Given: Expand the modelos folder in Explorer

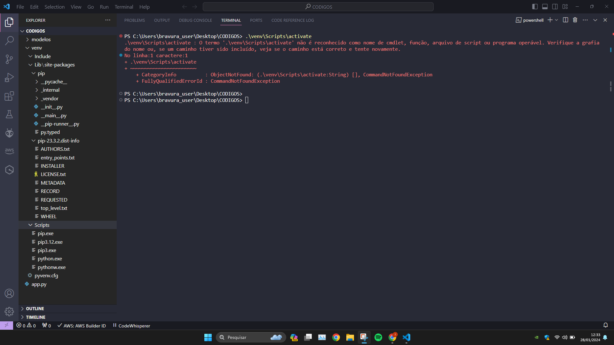Looking at the screenshot, I should click(41, 39).
